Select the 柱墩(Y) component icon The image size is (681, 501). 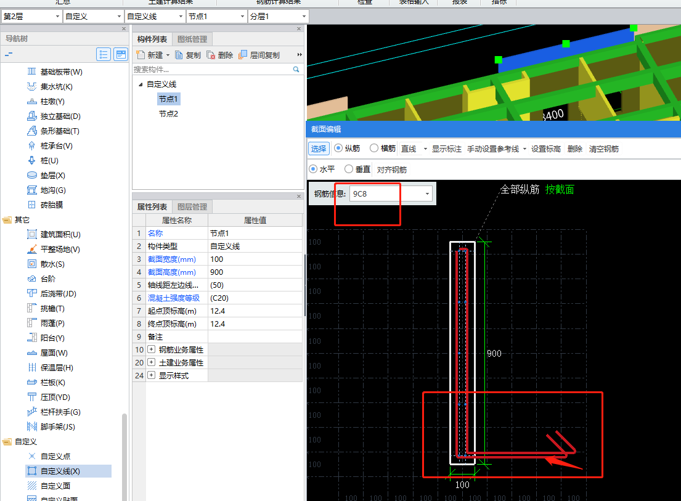[31, 101]
